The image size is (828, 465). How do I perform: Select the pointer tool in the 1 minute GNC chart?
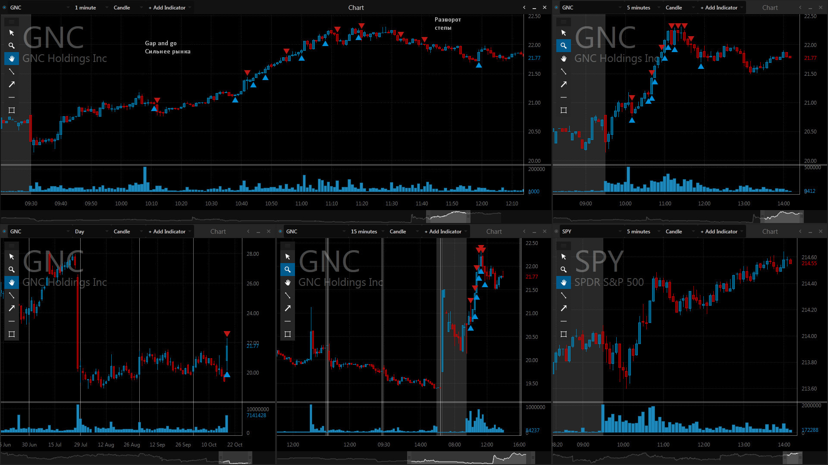[12, 33]
